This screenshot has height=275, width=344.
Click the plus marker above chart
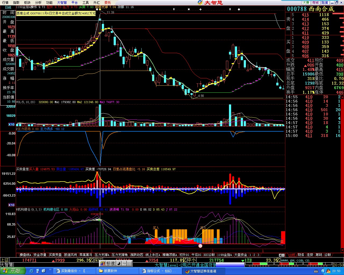200,9
